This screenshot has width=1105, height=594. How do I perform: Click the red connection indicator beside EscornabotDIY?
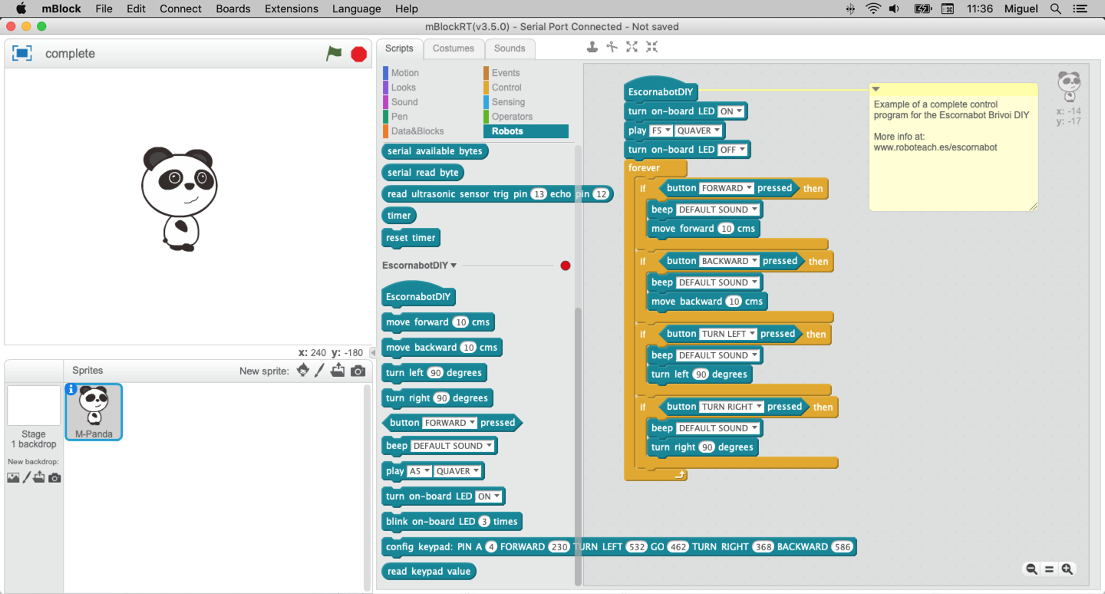pos(566,266)
